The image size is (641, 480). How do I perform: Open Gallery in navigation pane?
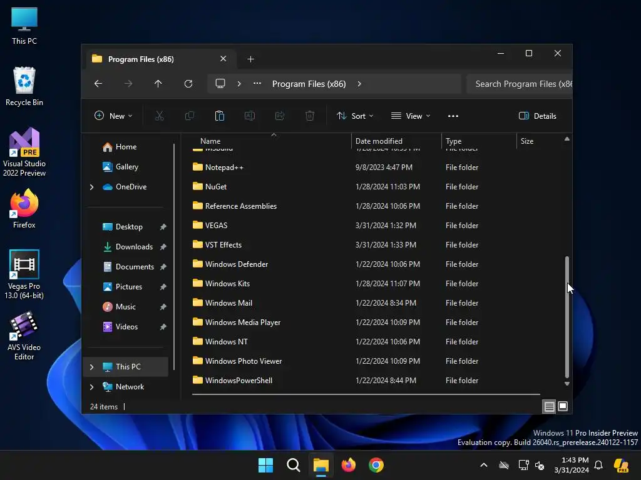(126, 167)
